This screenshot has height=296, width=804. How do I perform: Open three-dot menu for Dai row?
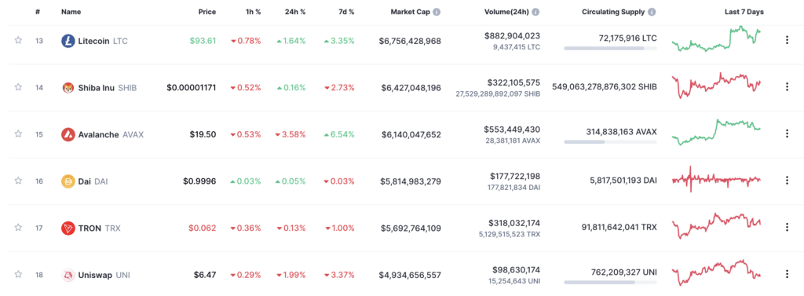tap(787, 181)
